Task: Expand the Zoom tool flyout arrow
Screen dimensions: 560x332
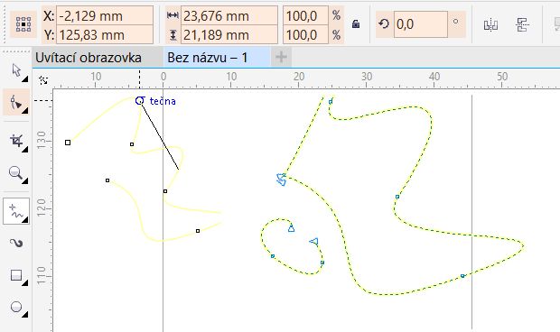Action: (25, 181)
